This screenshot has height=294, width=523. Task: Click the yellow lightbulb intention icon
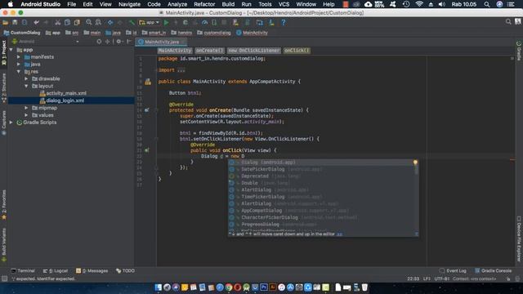[x=415, y=163]
